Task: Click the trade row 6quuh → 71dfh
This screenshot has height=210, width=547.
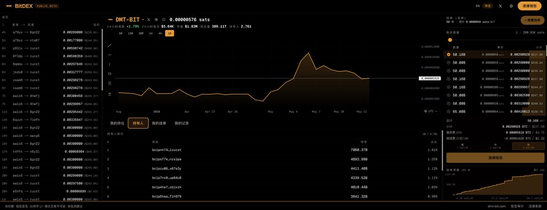Action: tap(51, 120)
